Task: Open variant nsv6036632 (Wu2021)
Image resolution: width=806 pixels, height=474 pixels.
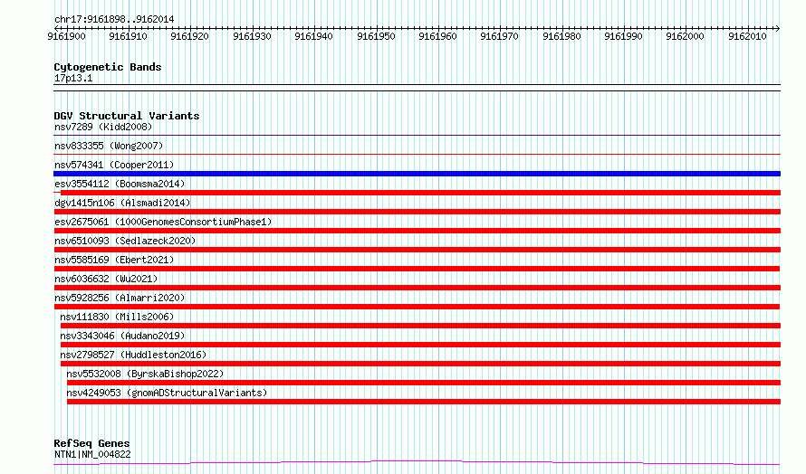Action: click(106, 279)
